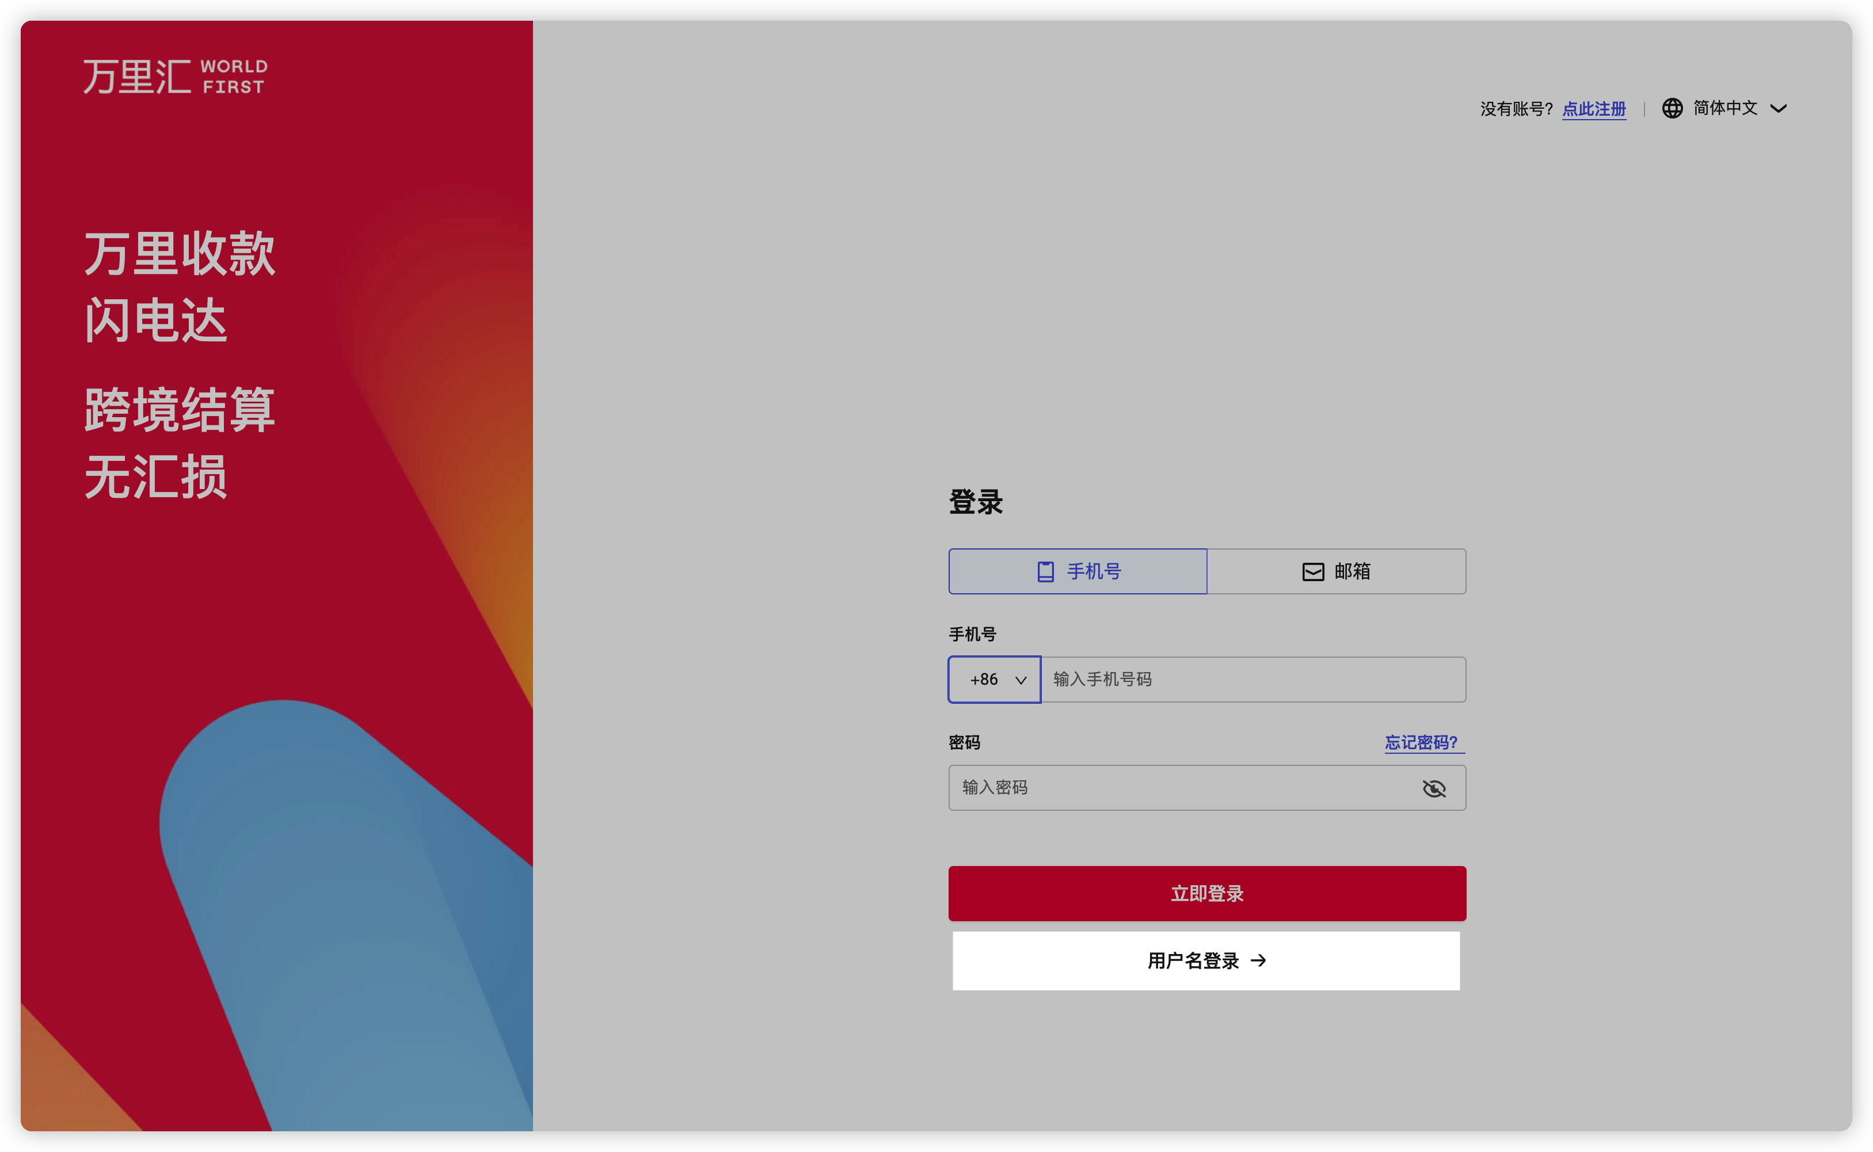Click the globe language icon

pos(1672,108)
